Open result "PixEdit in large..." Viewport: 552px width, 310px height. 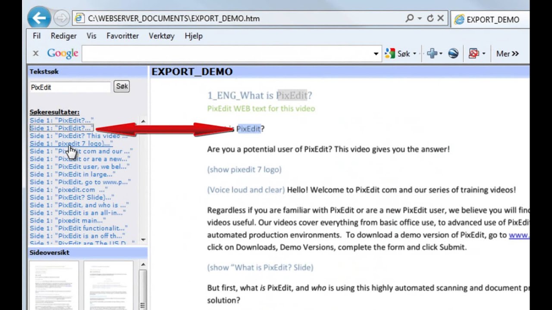[x=72, y=174]
